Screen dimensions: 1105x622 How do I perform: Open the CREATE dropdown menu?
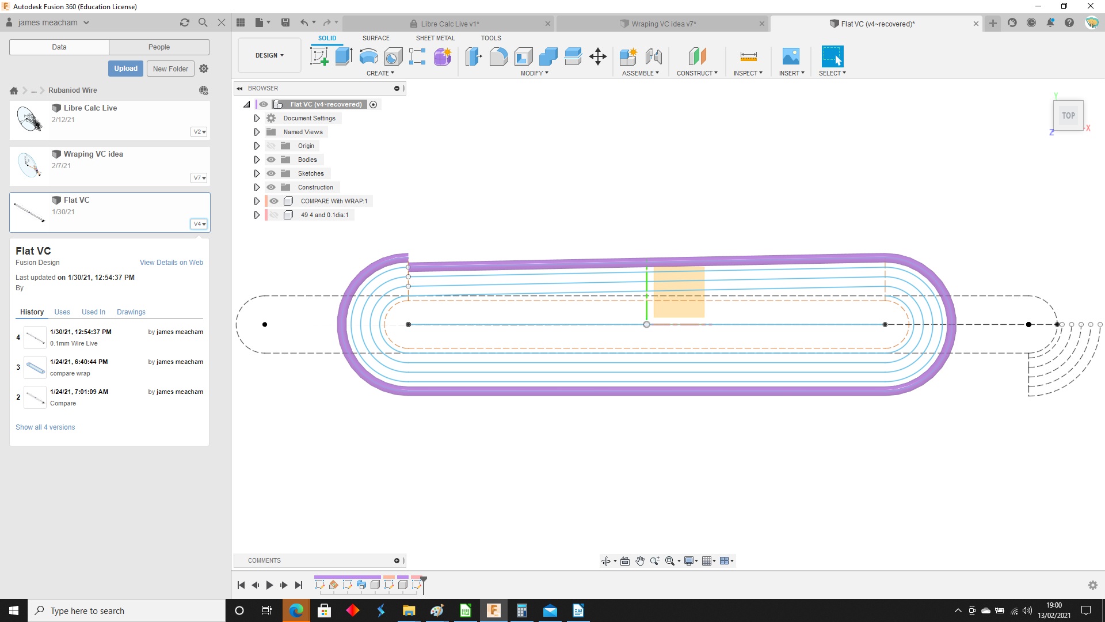tap(380, 73)
